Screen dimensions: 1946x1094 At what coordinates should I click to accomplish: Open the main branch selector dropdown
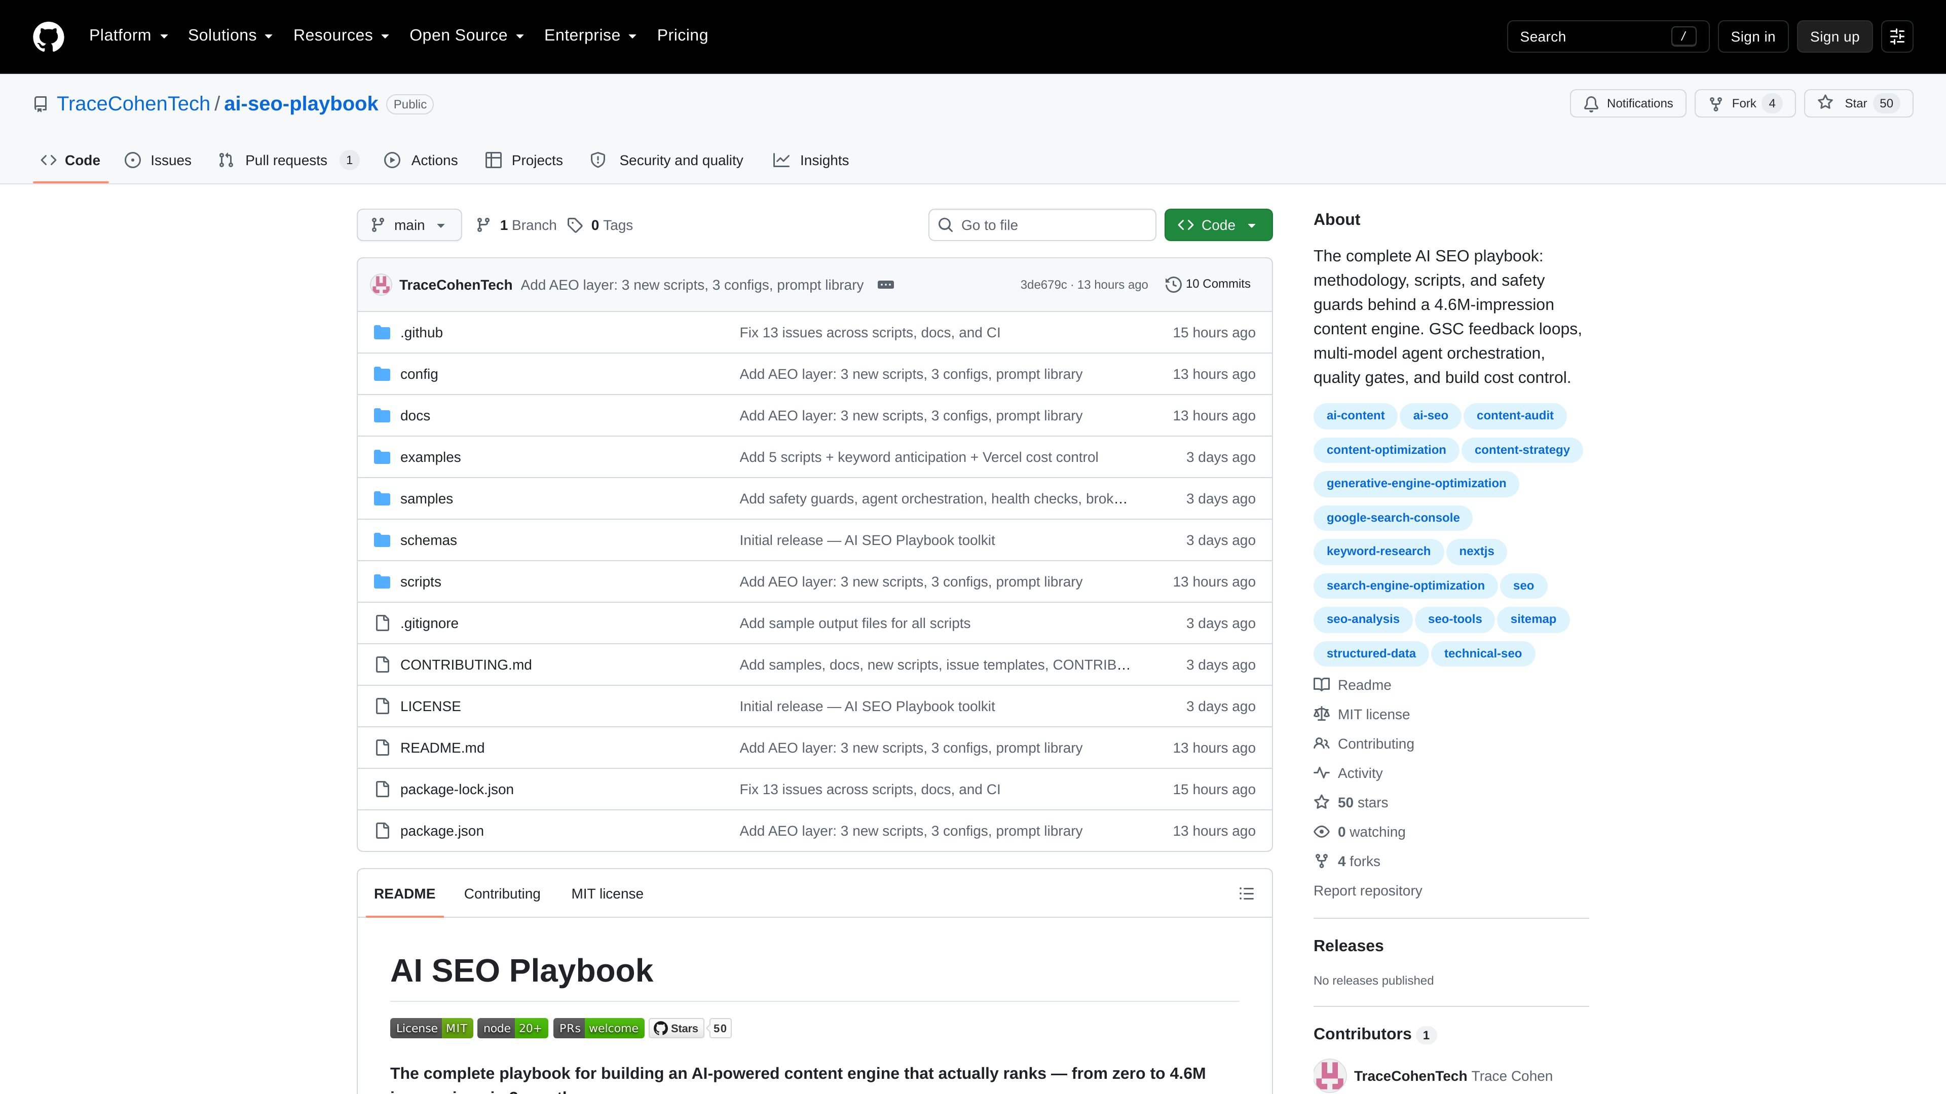pos(408,225)
